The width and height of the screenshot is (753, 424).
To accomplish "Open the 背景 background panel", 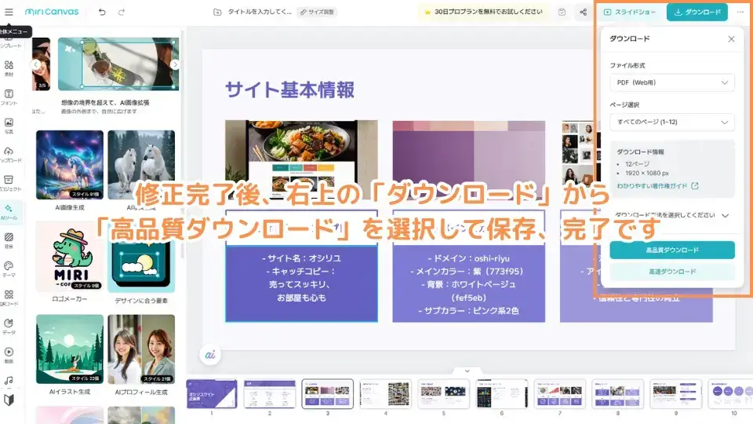I will tap(9, 241).
